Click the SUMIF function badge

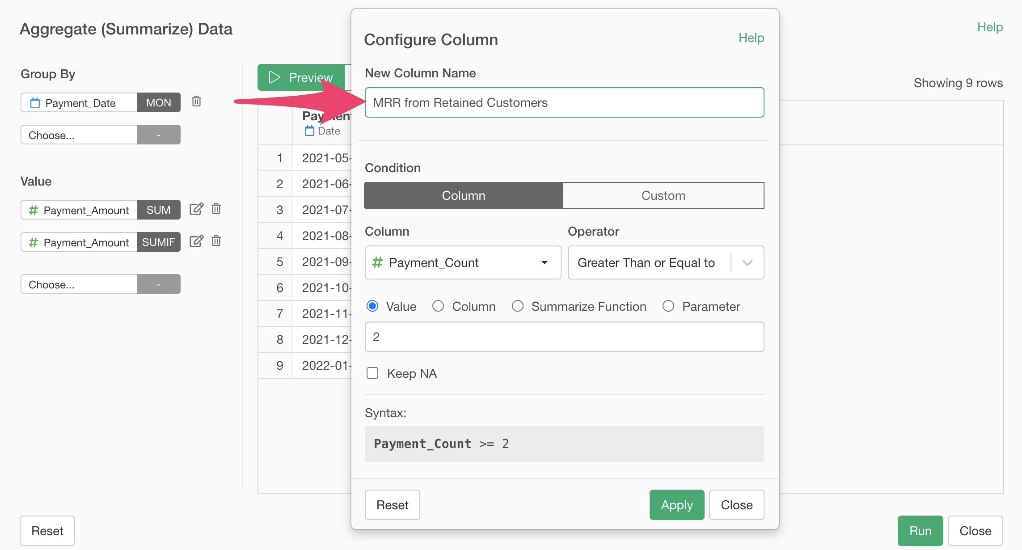(x=158, y=242)
